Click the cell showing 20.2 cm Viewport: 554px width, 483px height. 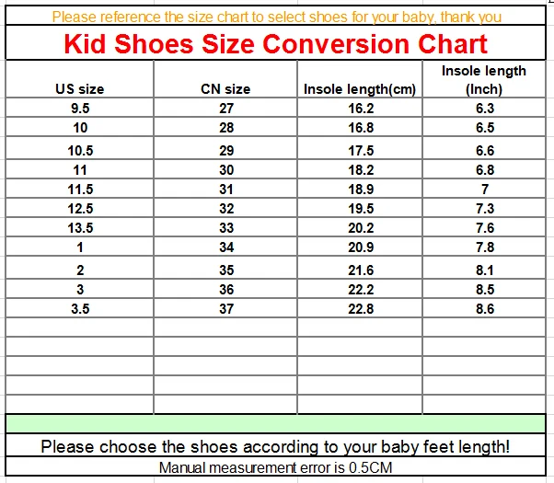coord(360,227)
